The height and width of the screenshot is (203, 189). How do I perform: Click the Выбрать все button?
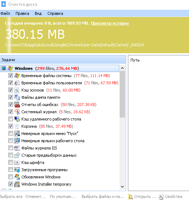(x=11, y=196)
